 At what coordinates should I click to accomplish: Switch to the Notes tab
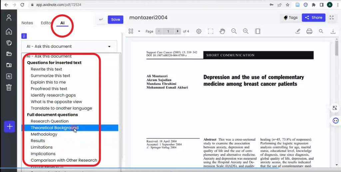[x=27, y=23]
